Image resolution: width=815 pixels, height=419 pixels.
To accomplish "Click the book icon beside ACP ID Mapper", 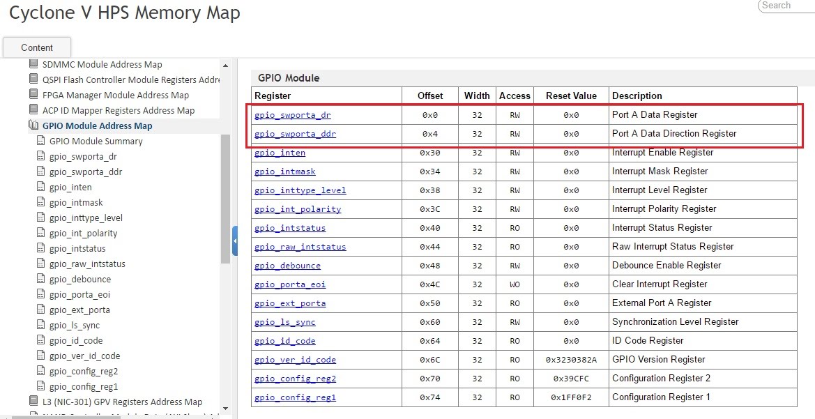I will 33,109.
